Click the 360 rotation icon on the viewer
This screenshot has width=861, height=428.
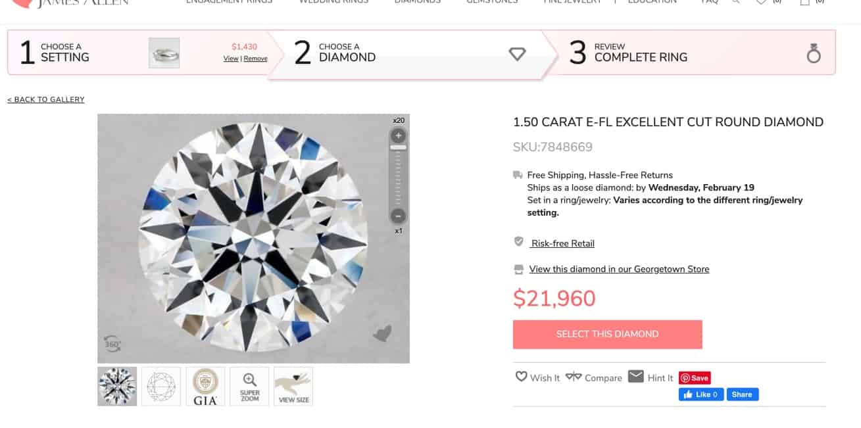111,343
